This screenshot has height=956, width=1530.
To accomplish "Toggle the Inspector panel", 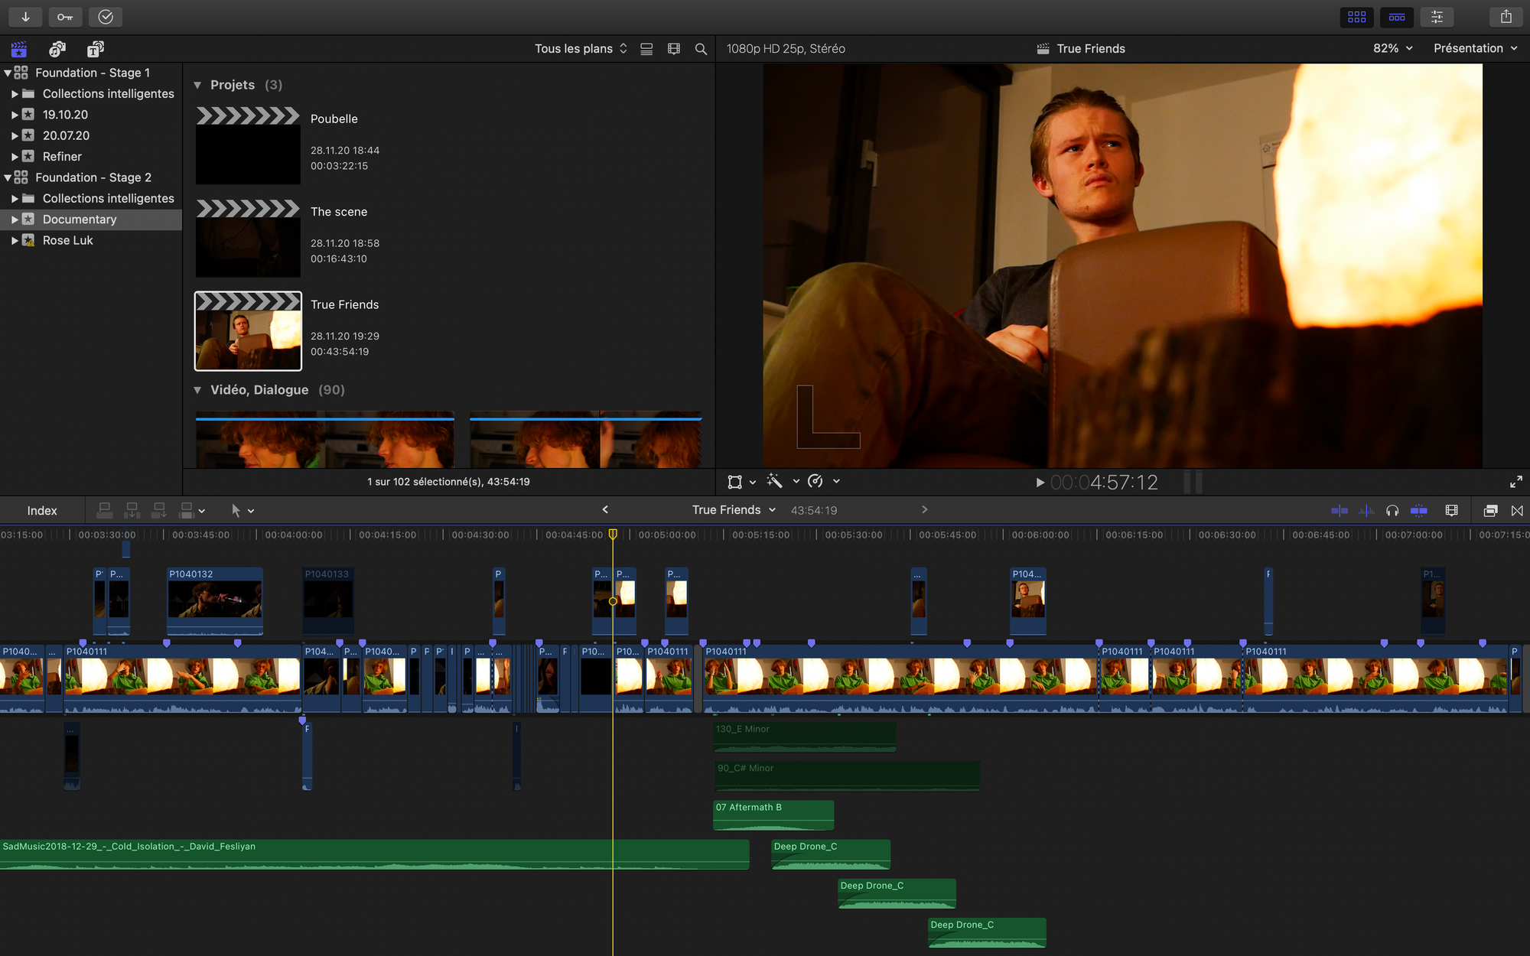I will [1437, 17].
